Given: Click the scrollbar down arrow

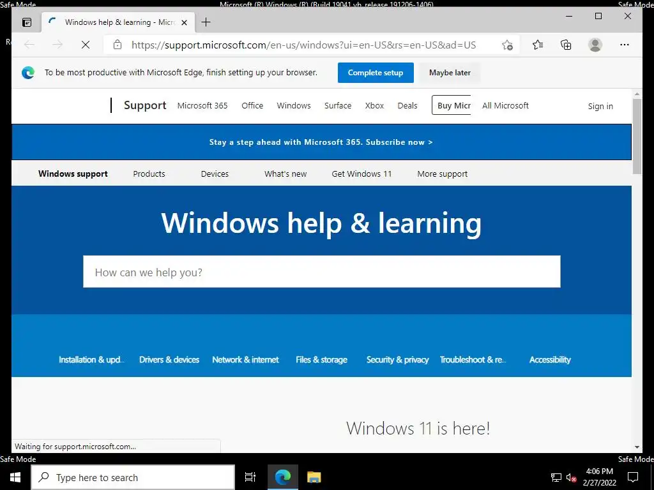Looking at the screenshot, I should click(x=637, y=447).
